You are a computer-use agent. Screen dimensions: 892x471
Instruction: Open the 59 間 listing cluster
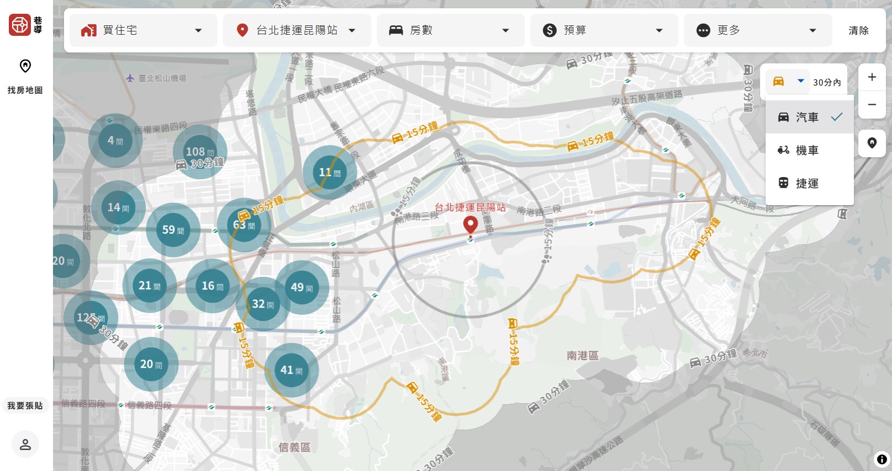click(173, 230)
